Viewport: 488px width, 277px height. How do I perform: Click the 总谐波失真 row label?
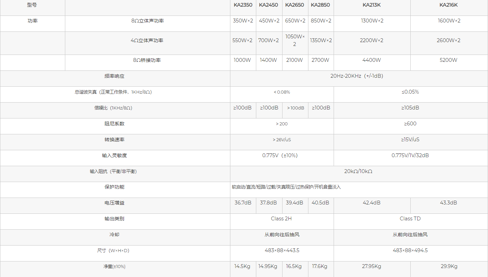pyautogui.click(x=113, y=92)
